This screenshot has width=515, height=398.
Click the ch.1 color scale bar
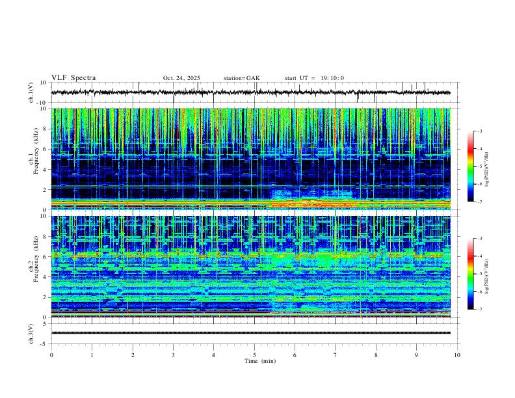(470, 166)
